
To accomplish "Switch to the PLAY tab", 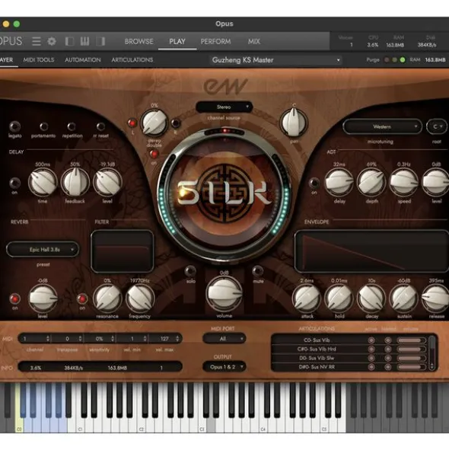I will point(177,41).
